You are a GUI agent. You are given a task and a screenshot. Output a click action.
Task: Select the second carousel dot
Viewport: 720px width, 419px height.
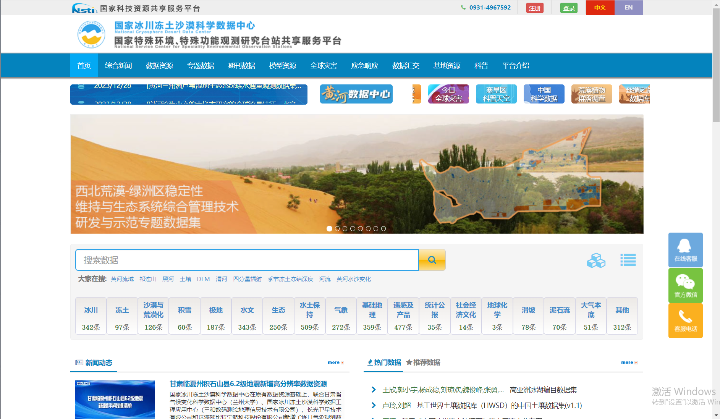point(337,228)
